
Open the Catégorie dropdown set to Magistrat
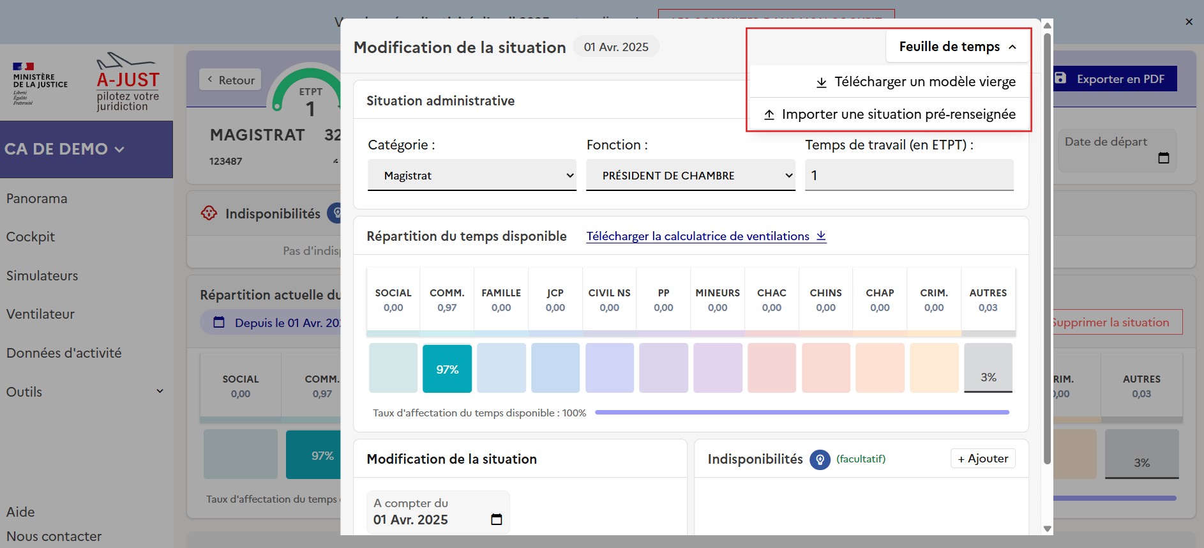click(472, 176)
